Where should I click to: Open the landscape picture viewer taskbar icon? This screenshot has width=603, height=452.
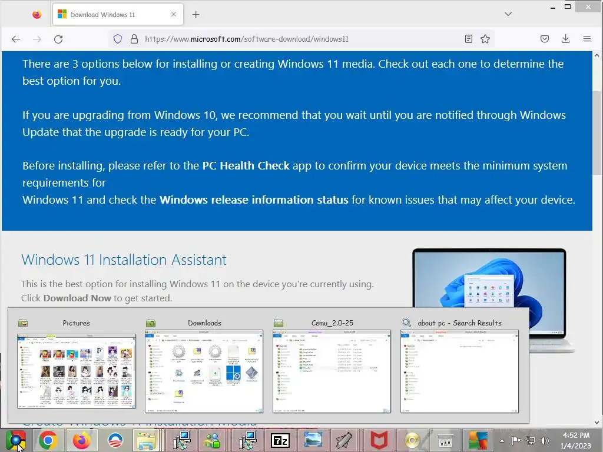click(x=313, y=440)
